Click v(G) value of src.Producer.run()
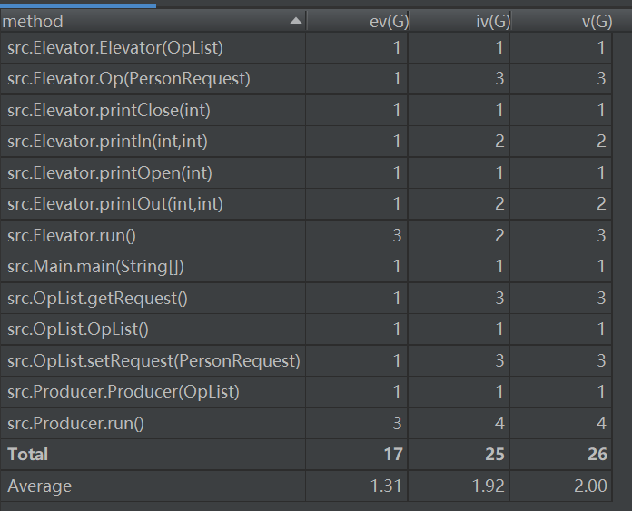This screenshot has height=511, width=632. pyautogui.click(x=601, y=423)
